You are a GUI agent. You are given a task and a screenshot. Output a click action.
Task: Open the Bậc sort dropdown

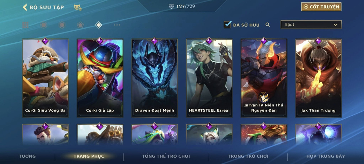pyautogui.click(x=311, y=24)
